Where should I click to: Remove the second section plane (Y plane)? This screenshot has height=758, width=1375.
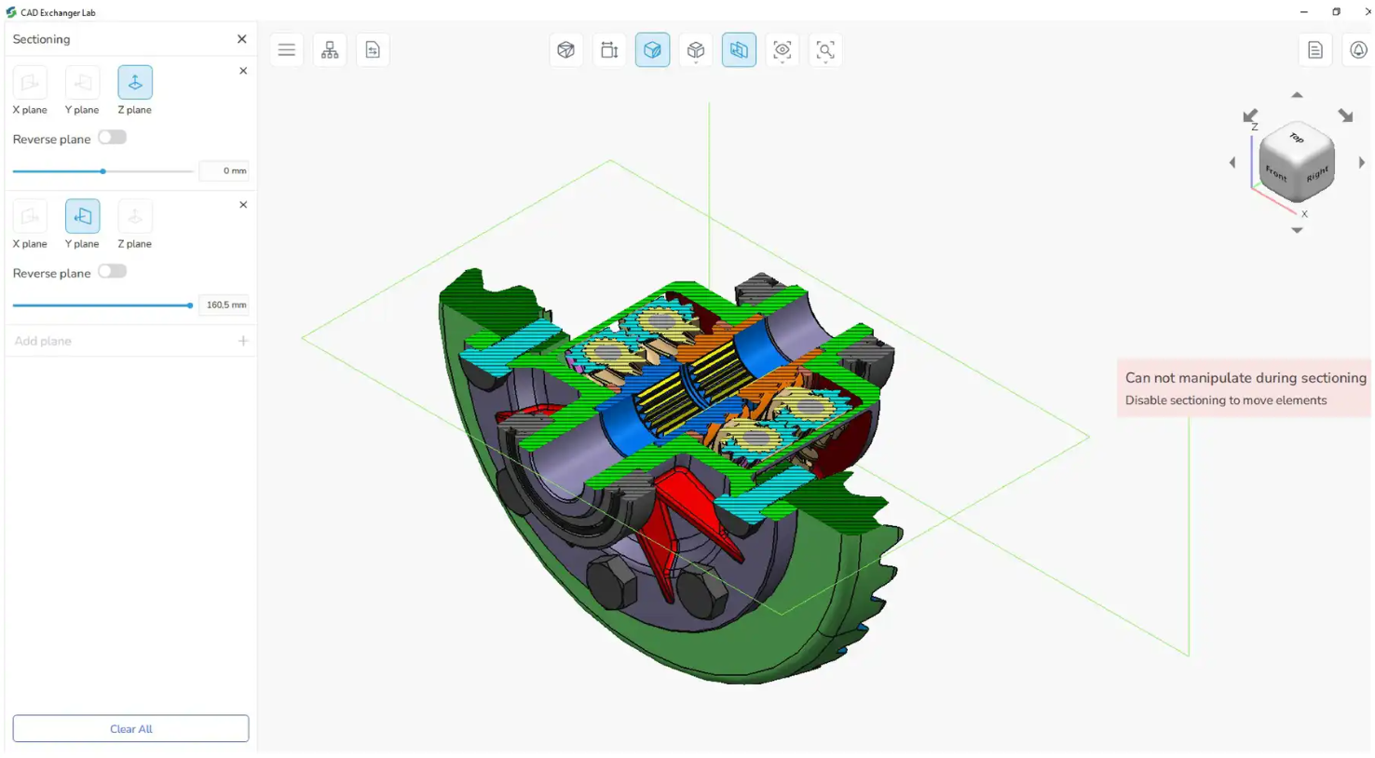click(243, 205)
